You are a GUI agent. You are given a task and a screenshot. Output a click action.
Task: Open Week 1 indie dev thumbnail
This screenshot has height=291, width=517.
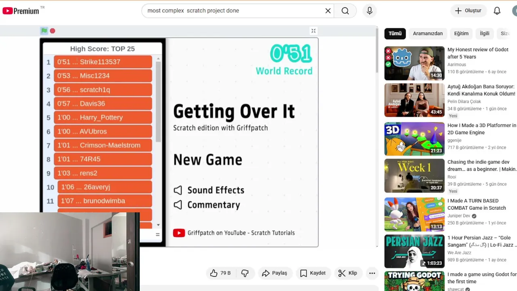coord(414,176)
